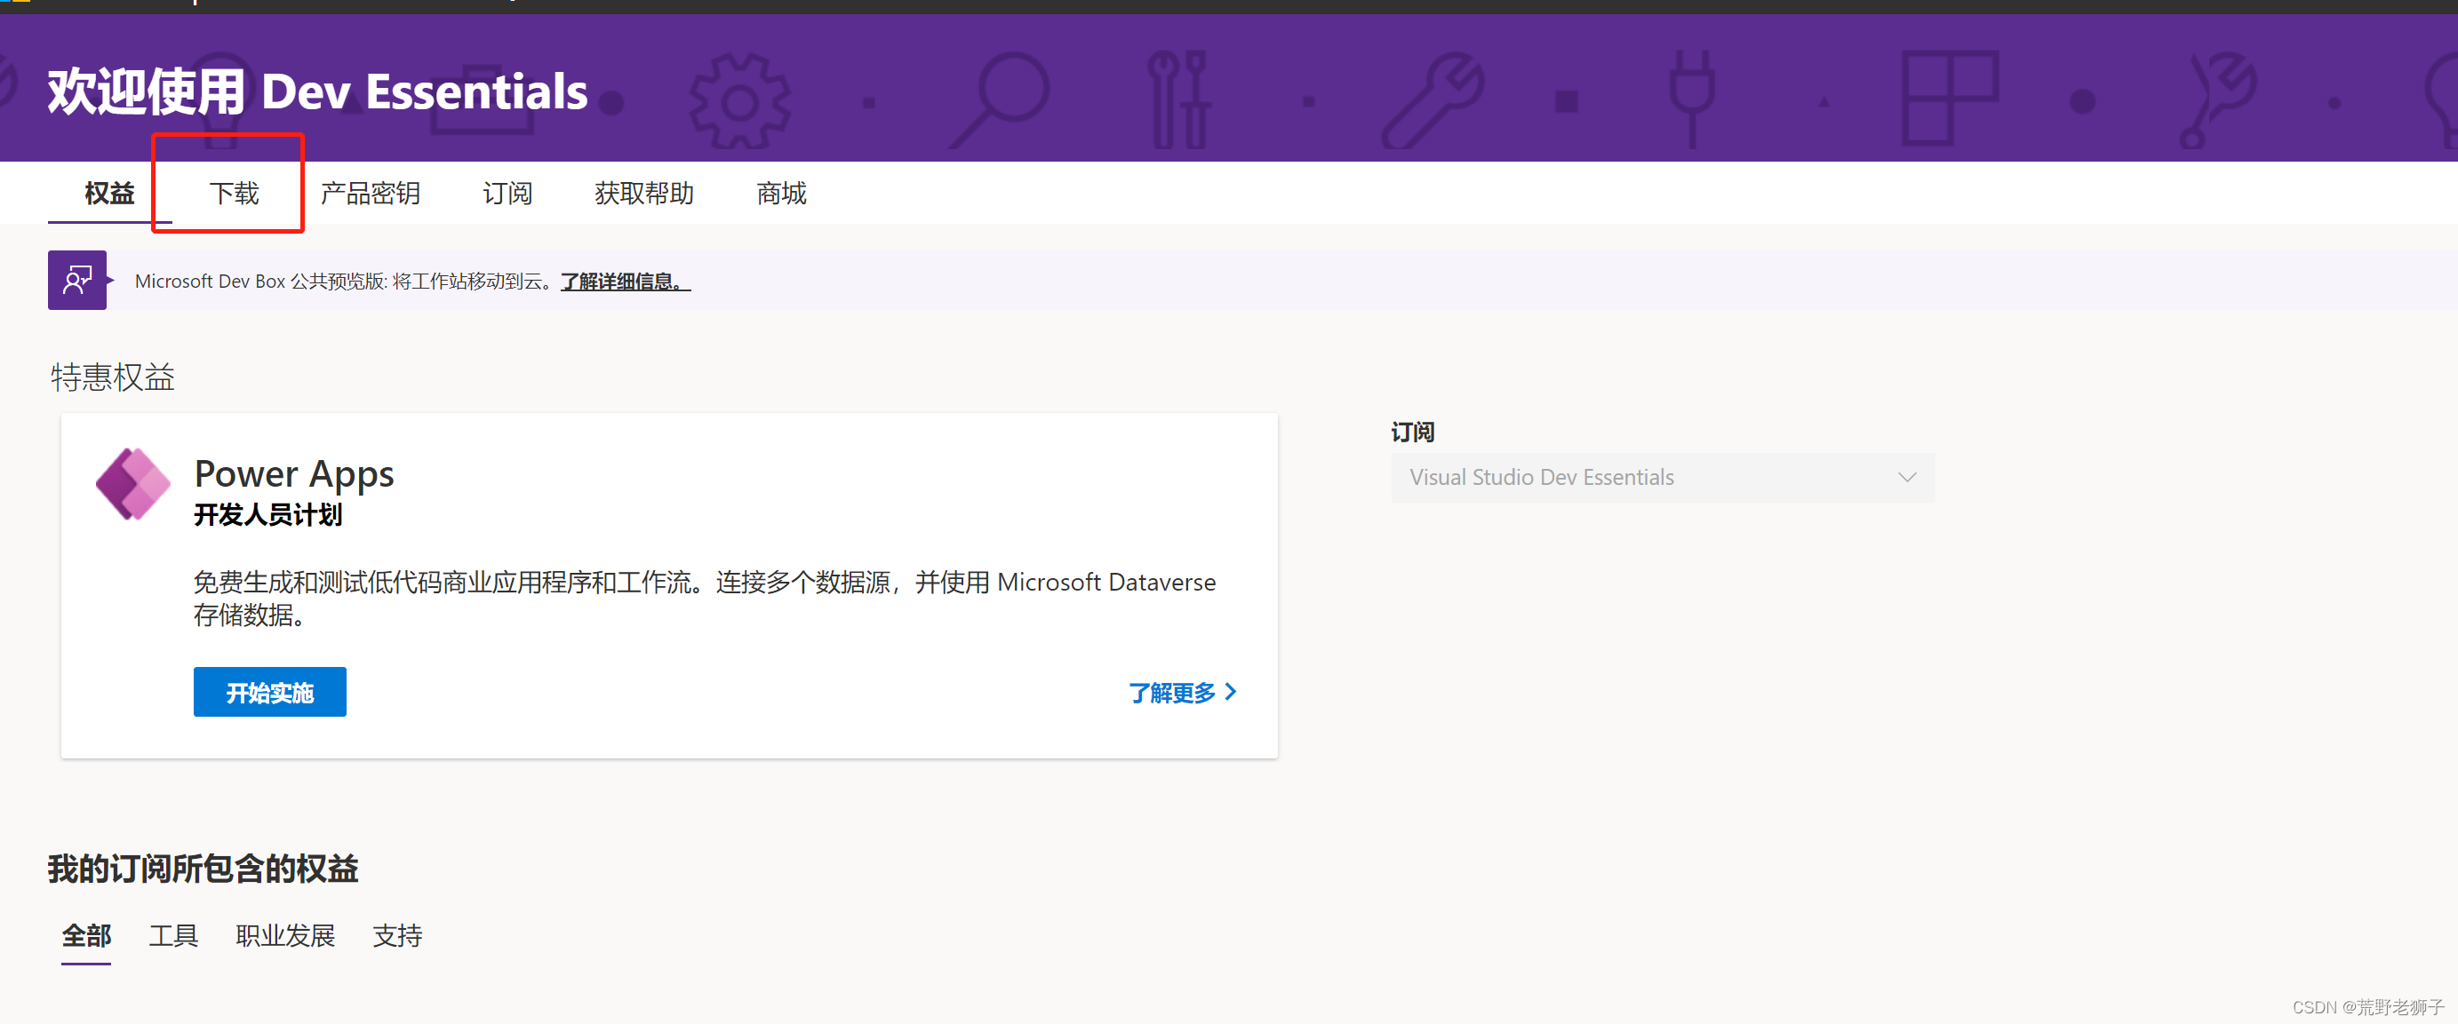Click the Power Apps logo icon
Viewport: 2458px width, 1024px height.
point(132,484)
